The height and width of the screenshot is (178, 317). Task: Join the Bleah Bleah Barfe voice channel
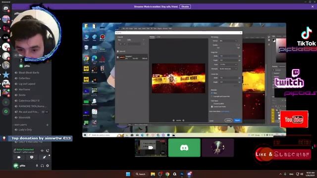coord(31,73)
